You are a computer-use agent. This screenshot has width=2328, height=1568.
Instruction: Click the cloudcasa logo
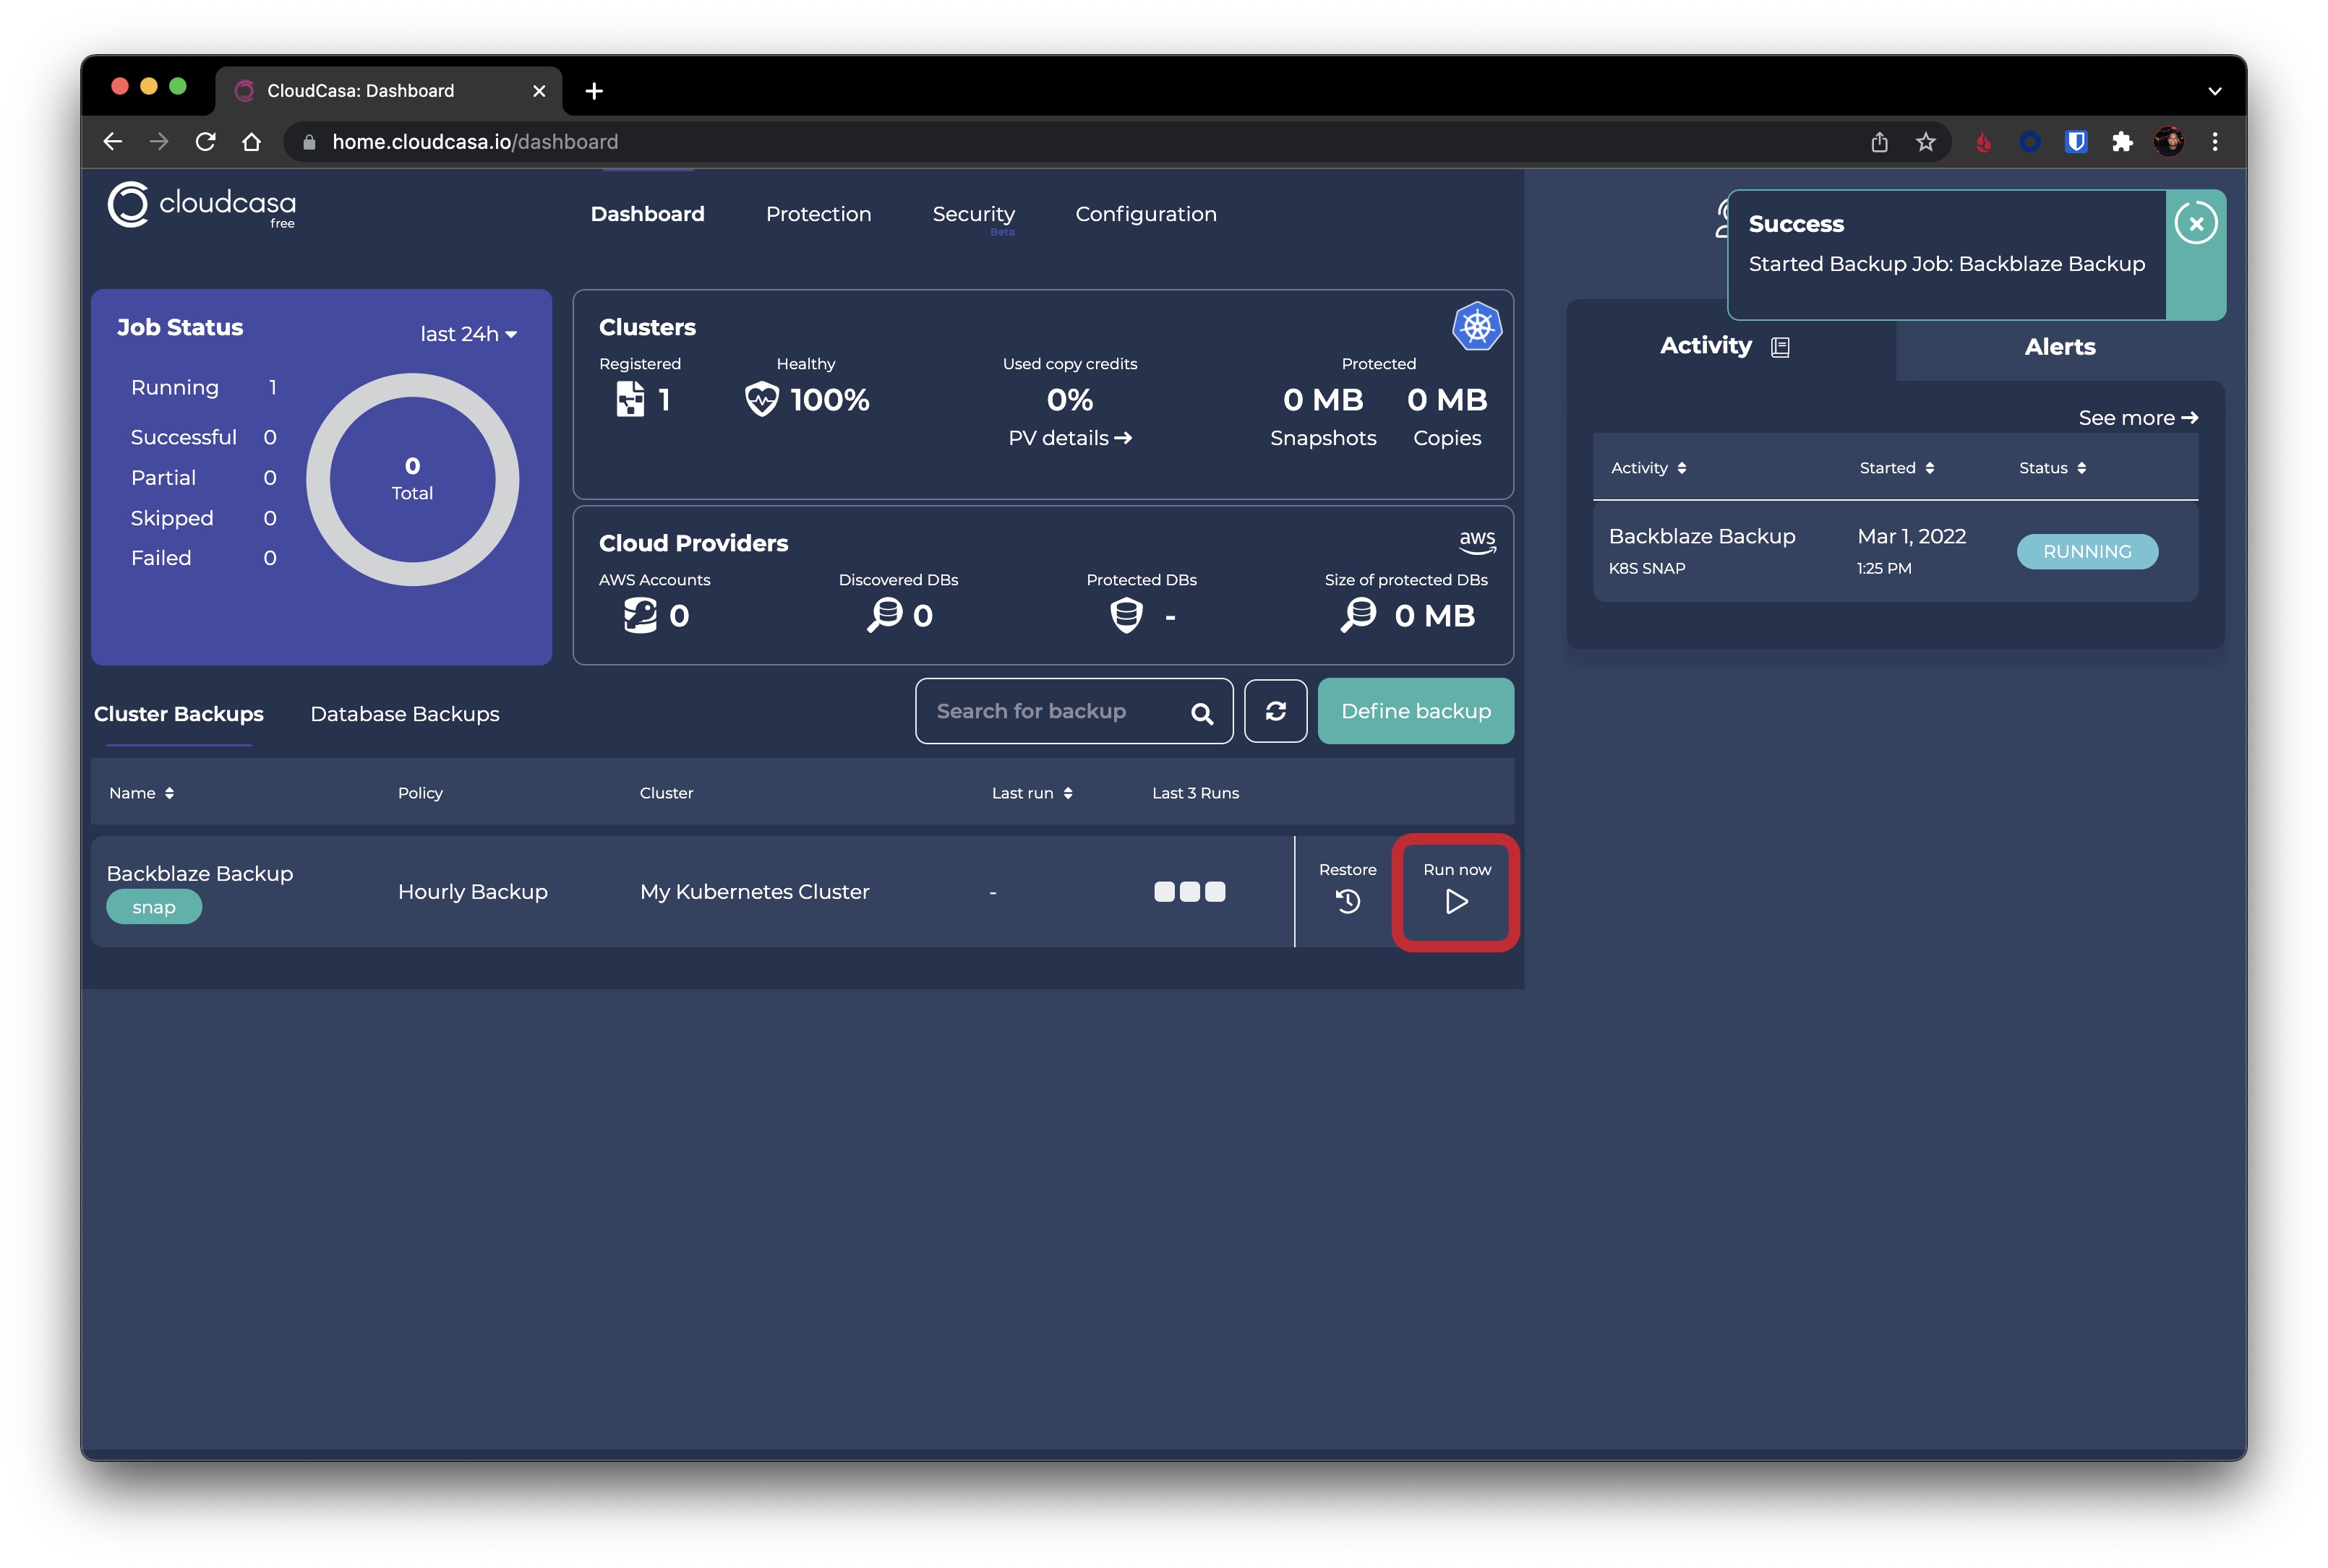click(x=201, y=205)
